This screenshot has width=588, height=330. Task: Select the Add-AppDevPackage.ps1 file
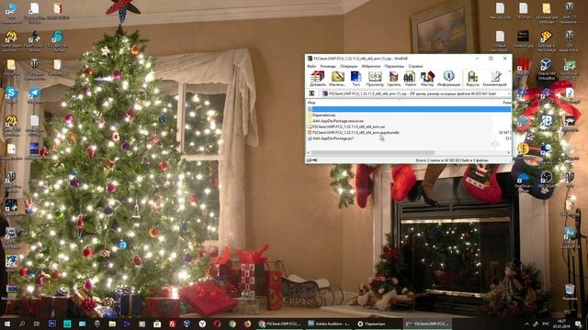click(409, 138)
